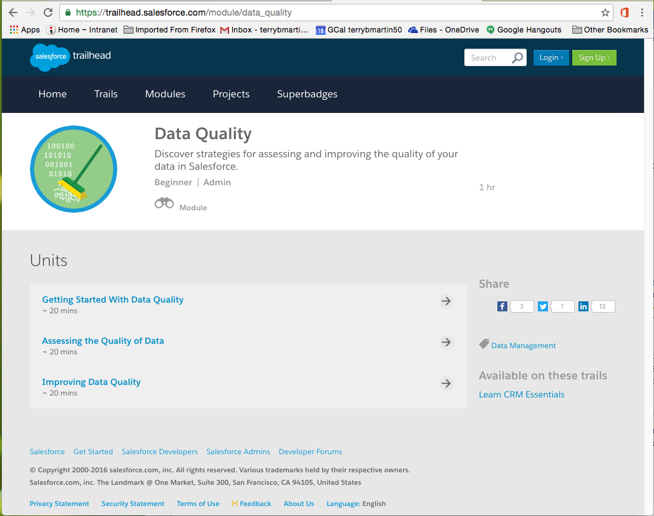Open the Other Bookmarks folder

click(x=610, y=29)
